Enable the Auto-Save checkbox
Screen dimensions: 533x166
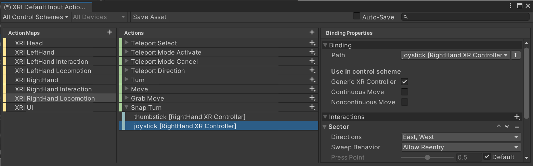357,16
